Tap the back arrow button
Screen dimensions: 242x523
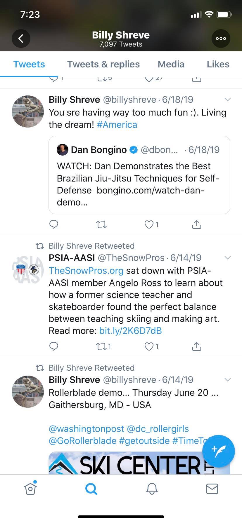tap(21, 39)
